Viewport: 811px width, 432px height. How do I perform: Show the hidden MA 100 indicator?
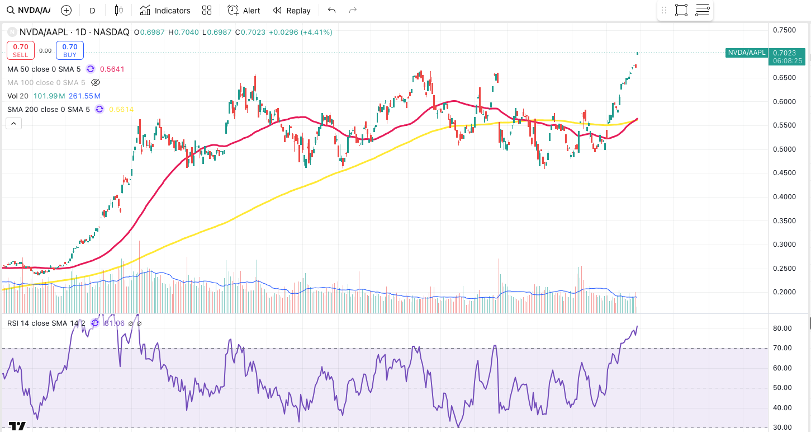click(x=95, y=82)
